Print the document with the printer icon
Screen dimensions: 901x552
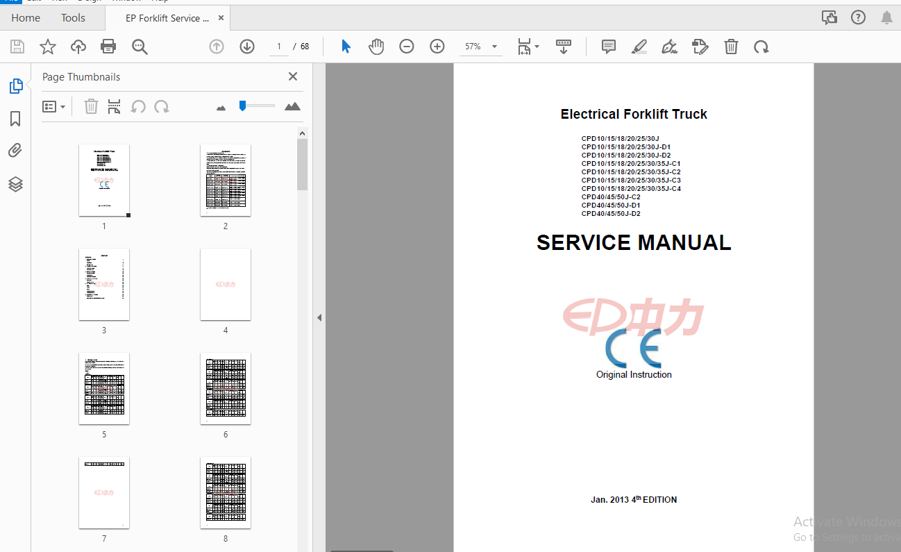108,47
